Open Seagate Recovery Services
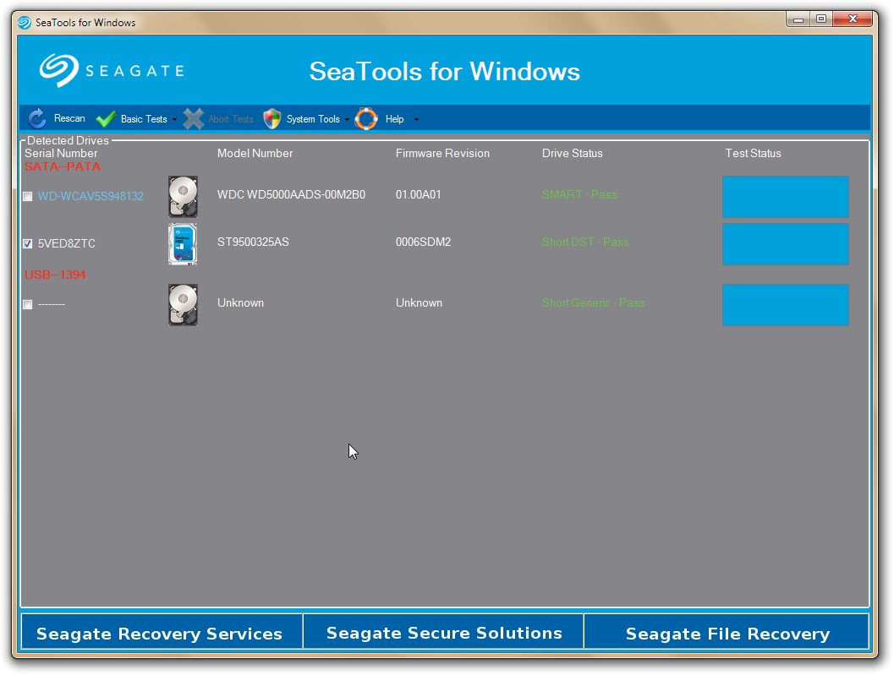Viewport: 894px width, 675px height. 162,631
